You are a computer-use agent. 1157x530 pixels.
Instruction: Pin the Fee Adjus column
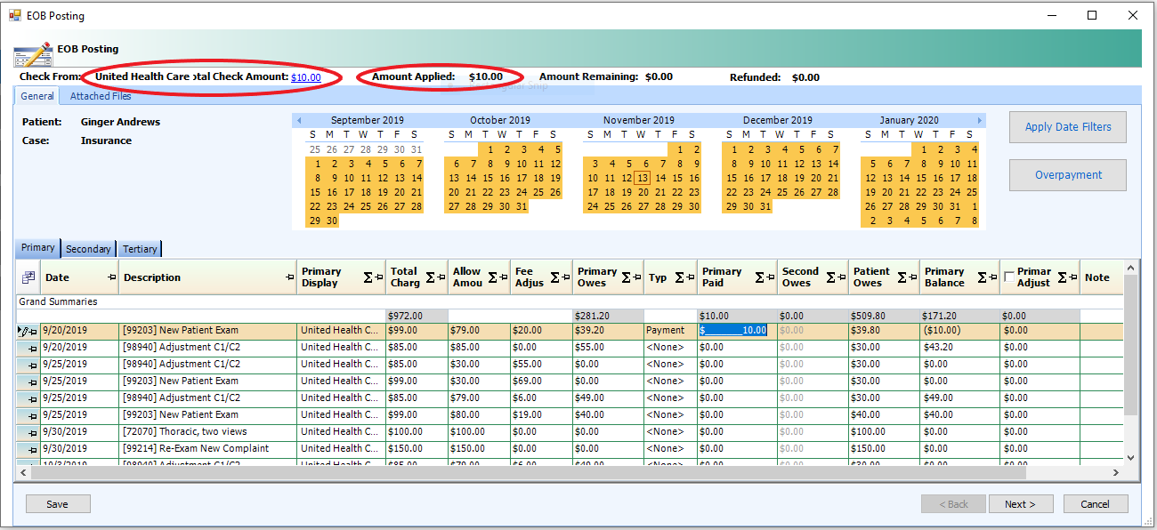(565, 277)
